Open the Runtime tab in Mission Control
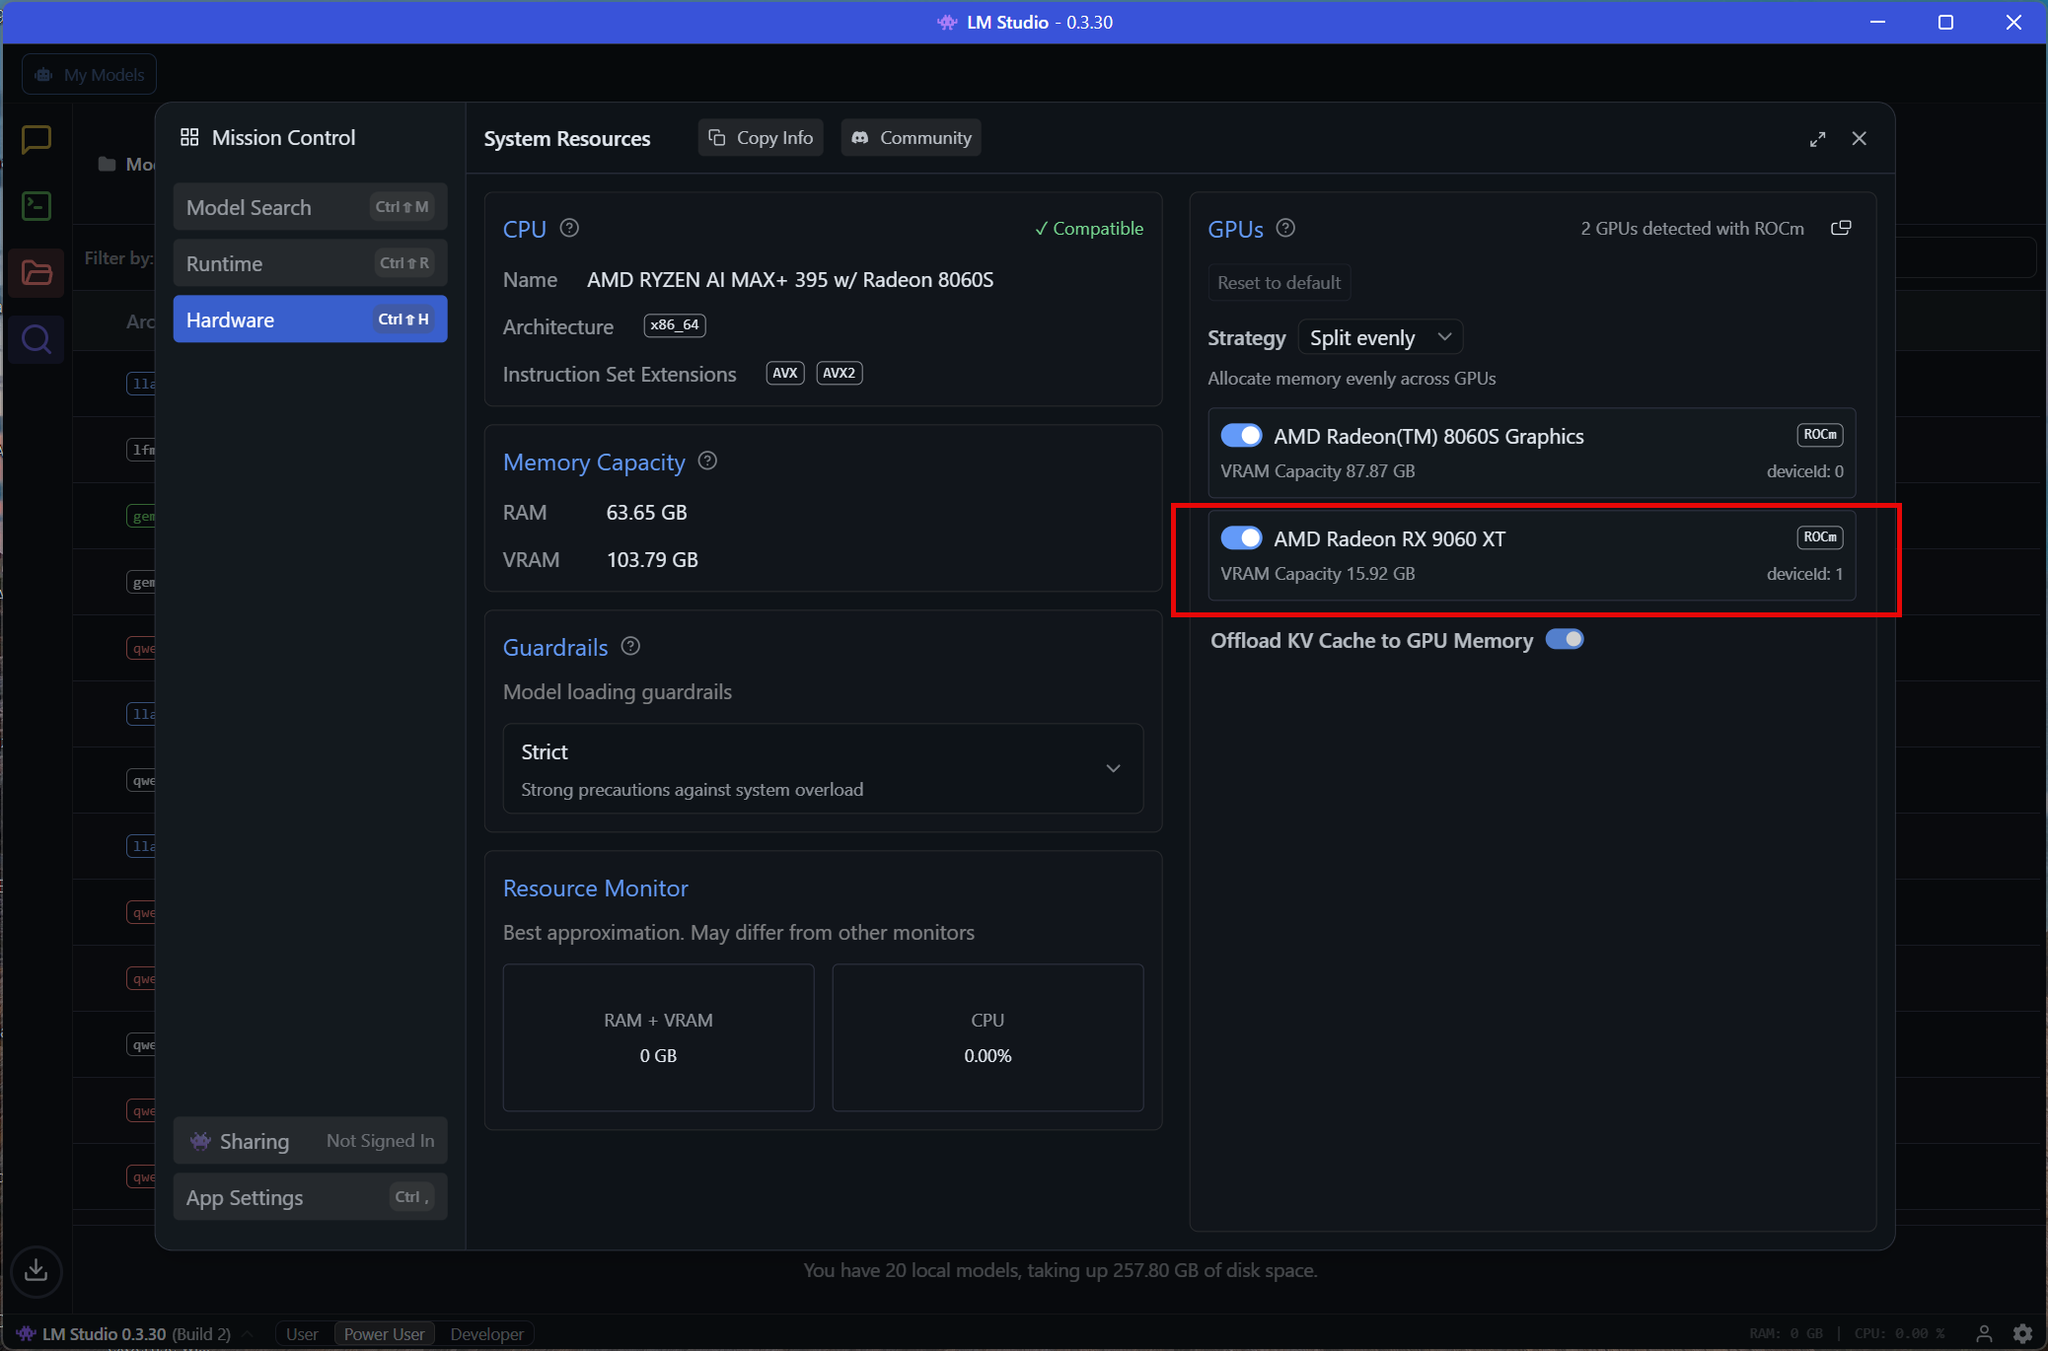 310,263
